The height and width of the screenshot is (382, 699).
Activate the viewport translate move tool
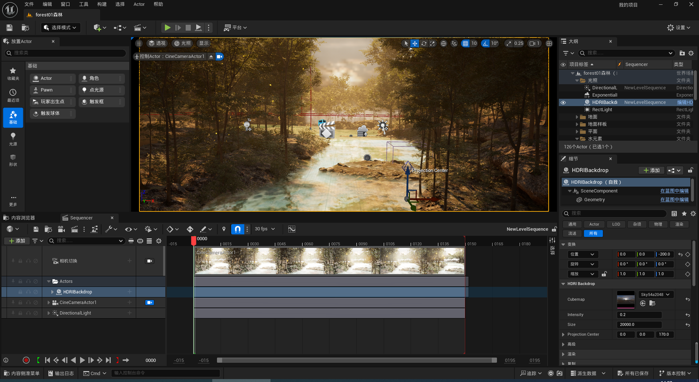tap(415, 44)
